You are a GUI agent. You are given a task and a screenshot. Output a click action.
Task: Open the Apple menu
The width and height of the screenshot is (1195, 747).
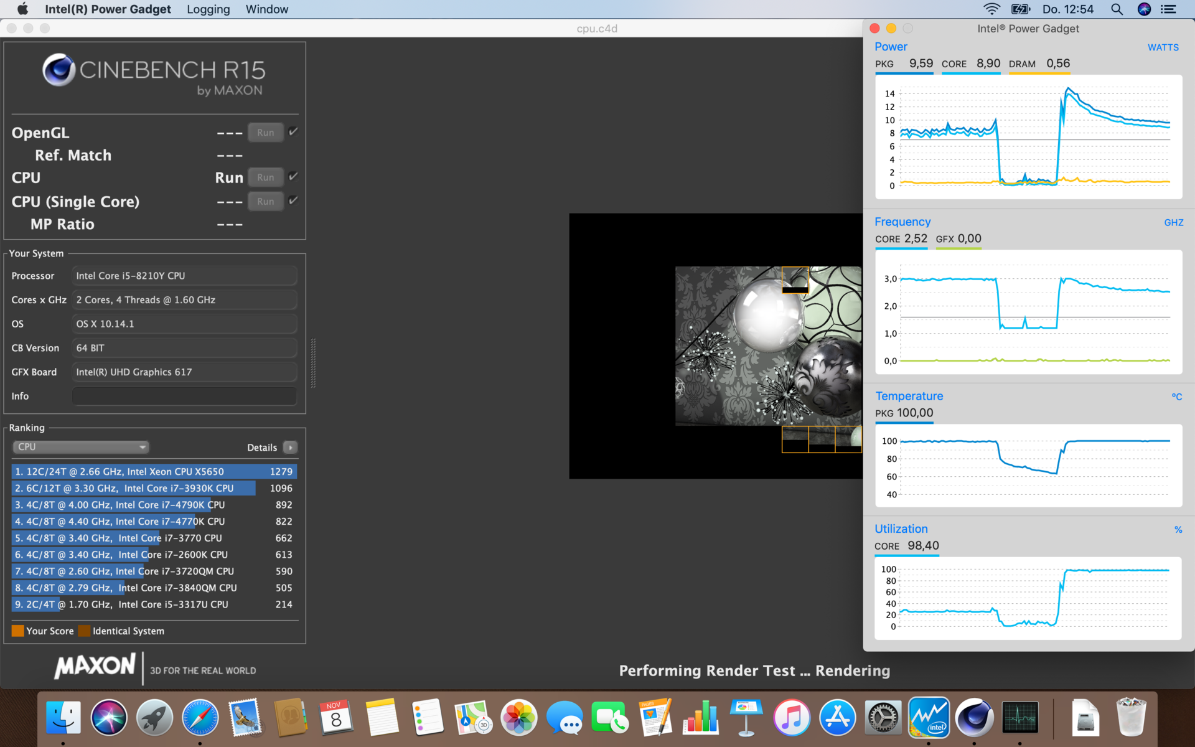22,9
